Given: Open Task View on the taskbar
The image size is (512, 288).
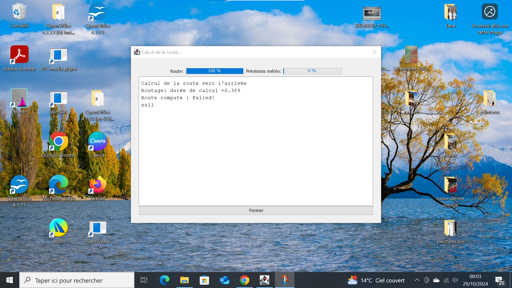Looking at the screenshot, I should click(x=144, y=280).
